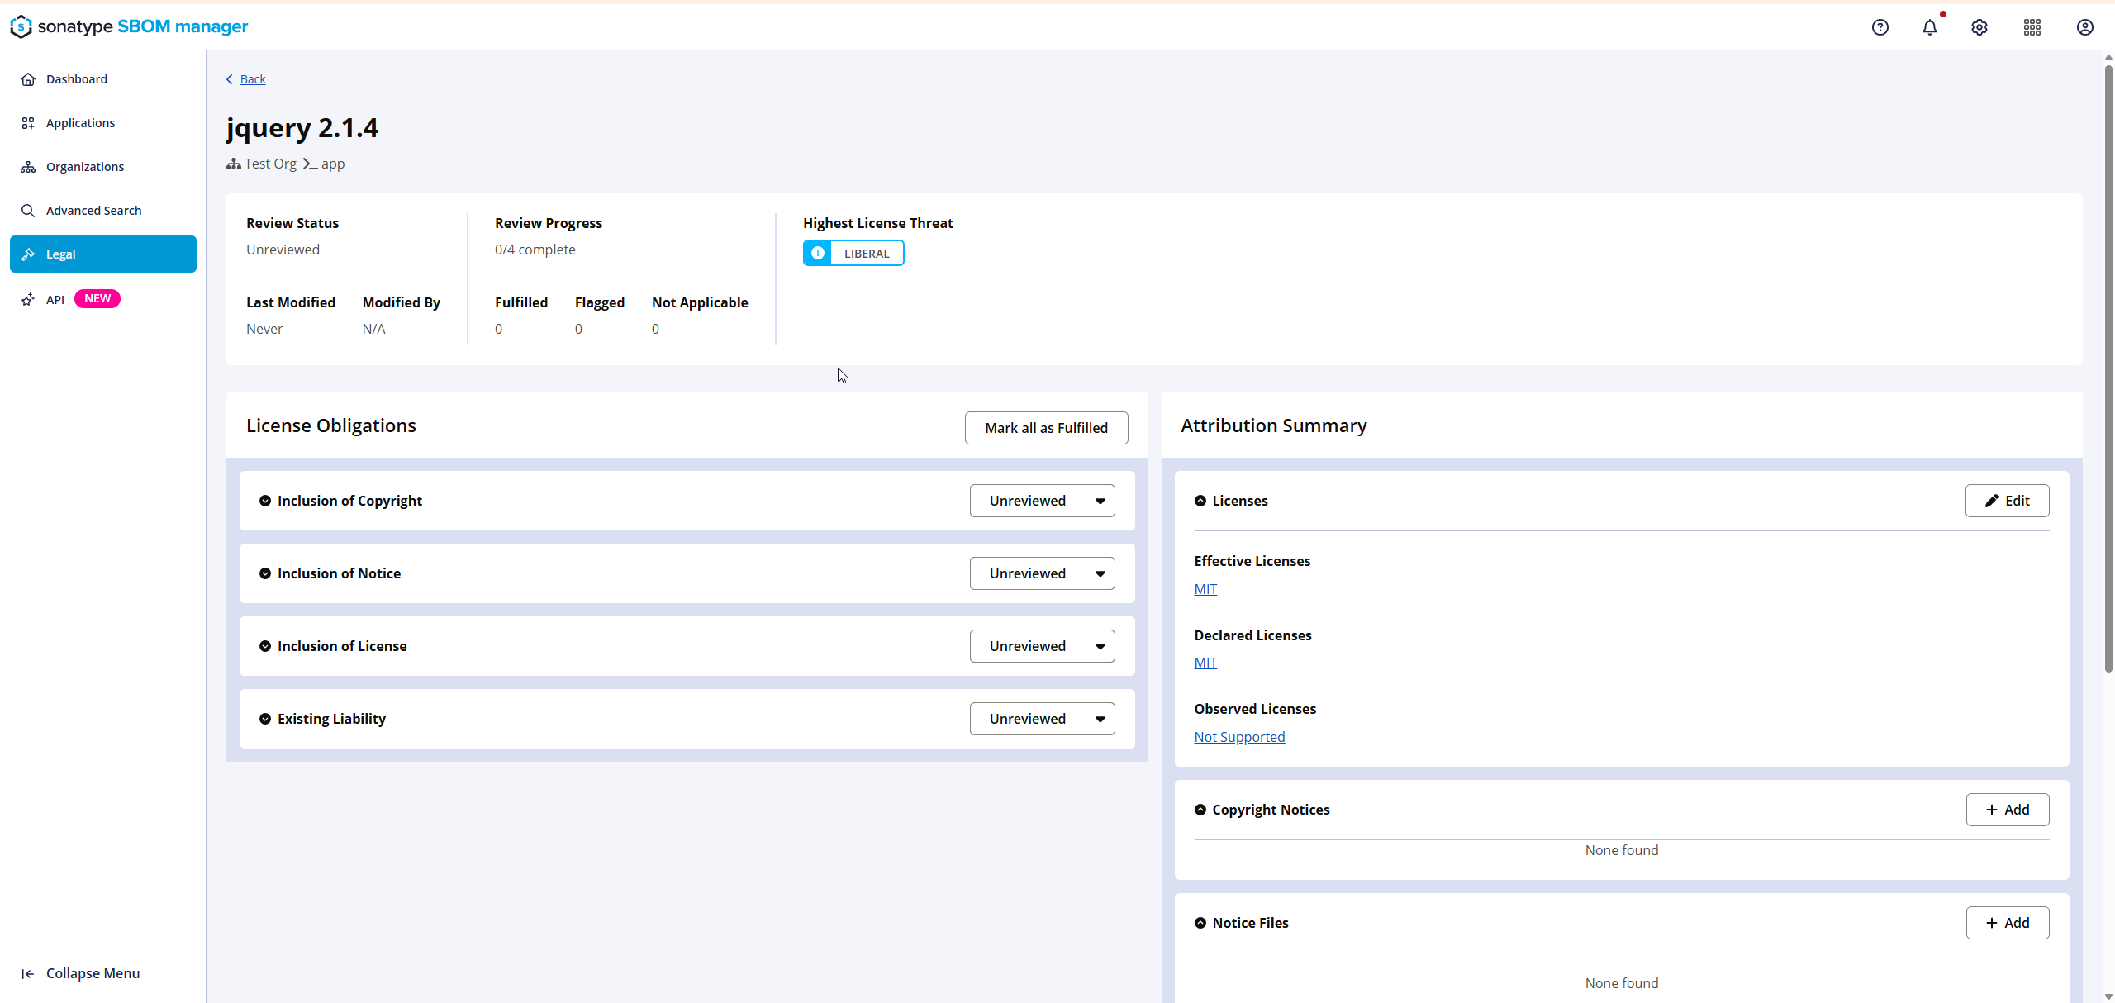Screen dimensions: 2115x1003
Task: Click the "Never" last modified value
Action: tap(264, 329)
